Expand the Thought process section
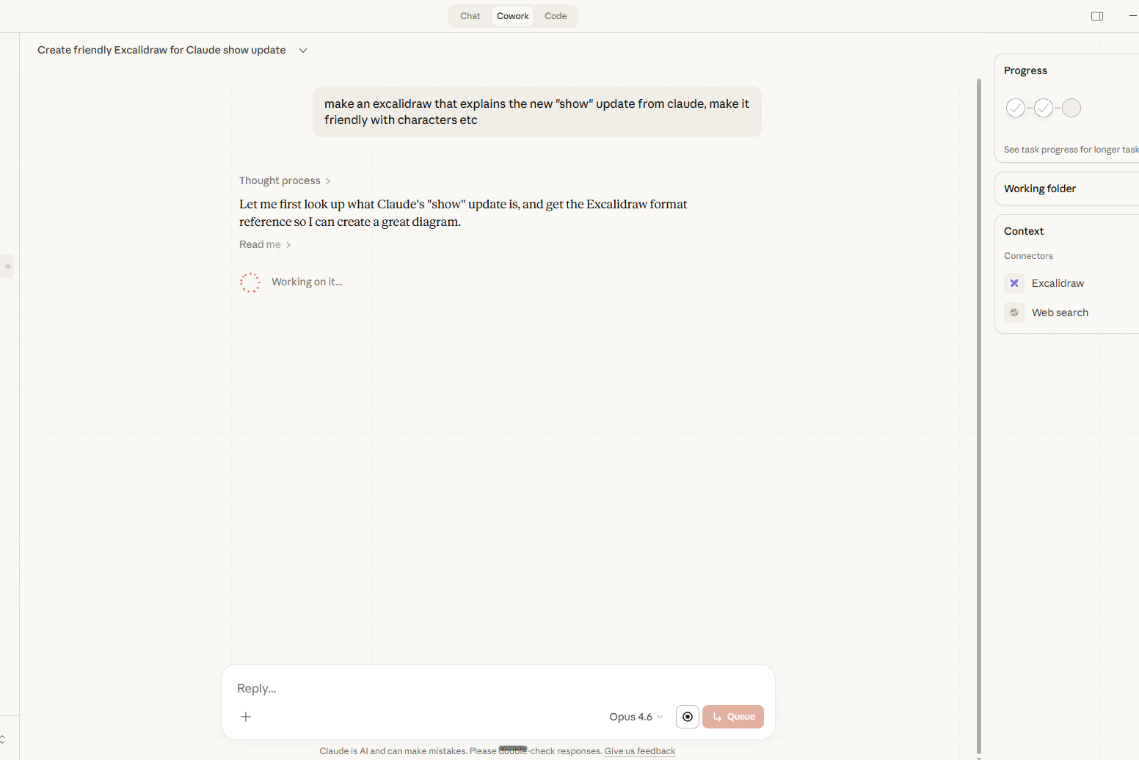 coord(285,180)
